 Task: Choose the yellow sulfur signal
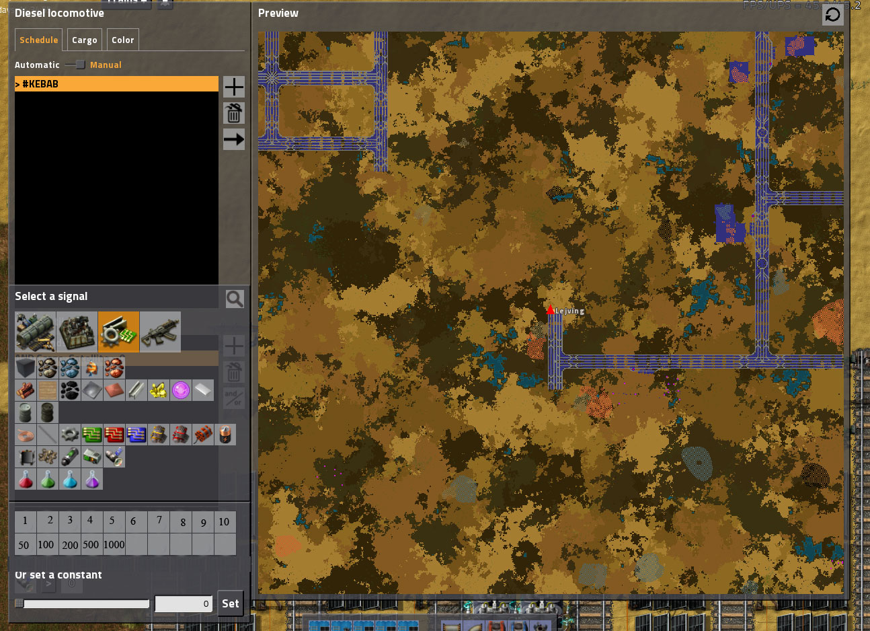(159, 390)
